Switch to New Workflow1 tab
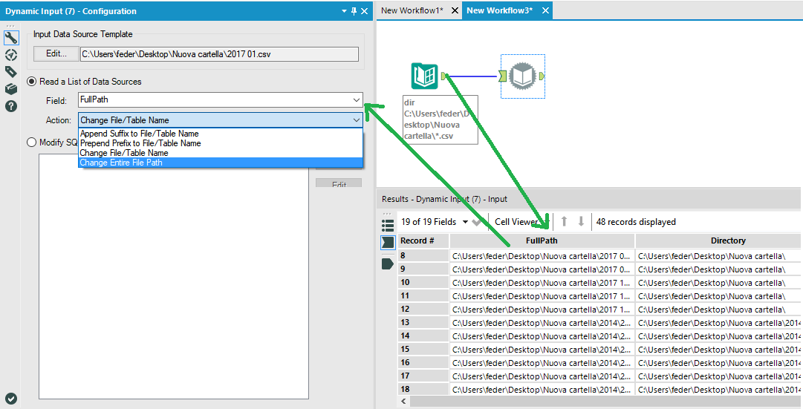Viewport: 803px width, 409px height. coord(412,10)
